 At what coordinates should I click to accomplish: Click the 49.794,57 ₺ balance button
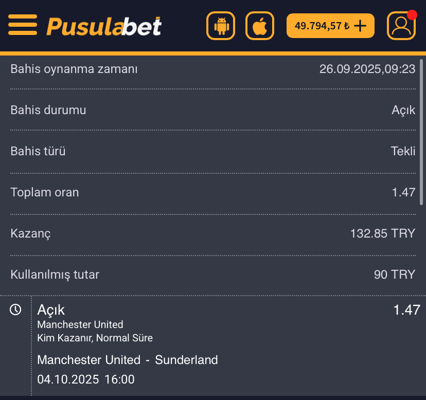pos(322,26)
